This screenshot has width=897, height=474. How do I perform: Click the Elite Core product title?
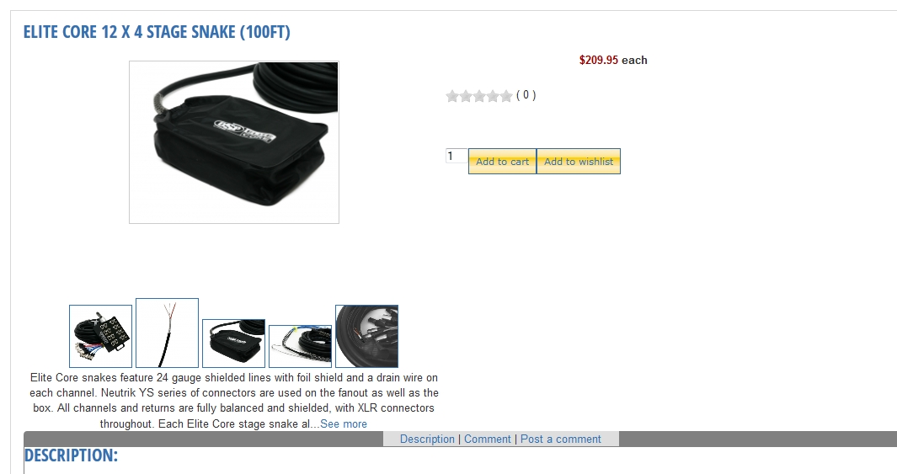point(157,32)
